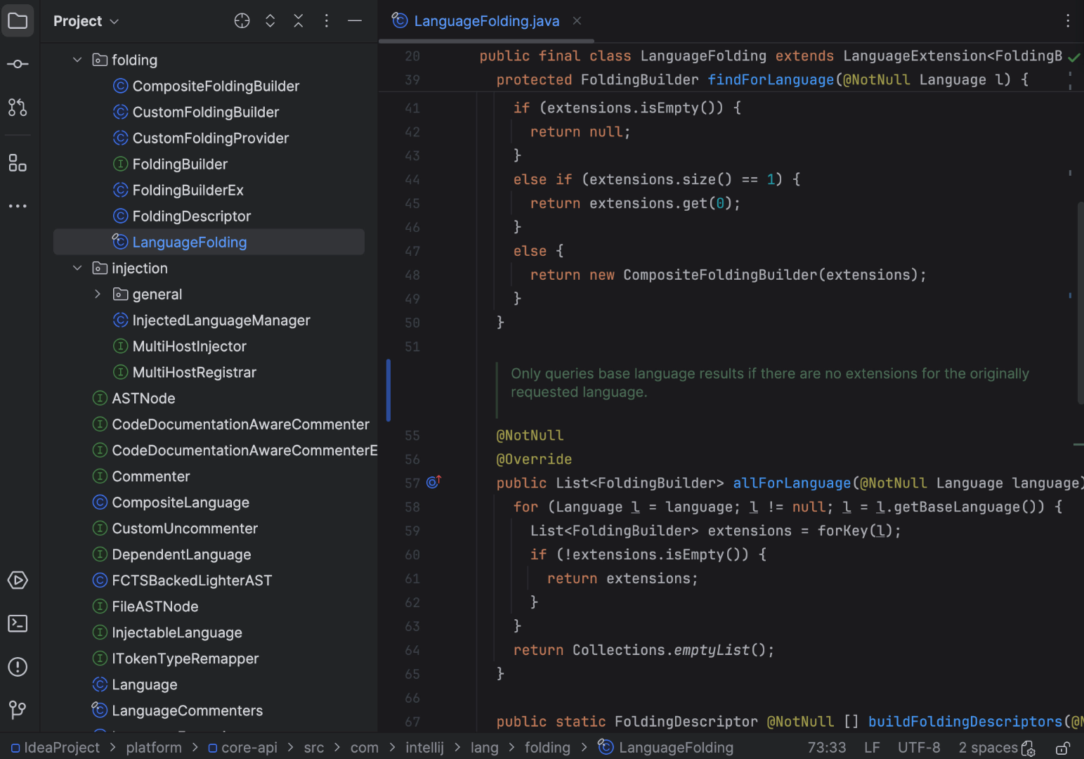Click the overrides gutter icon at line 57
The height and width of the screenshot is (759, 1084).
(x=433, y=482)
